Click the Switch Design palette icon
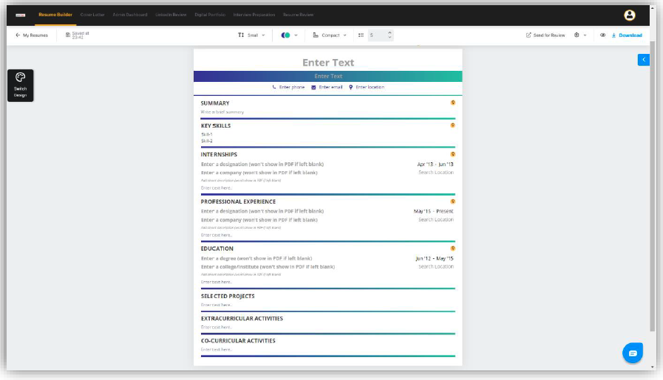The image size is (663, 380). [x=20, y=77]
